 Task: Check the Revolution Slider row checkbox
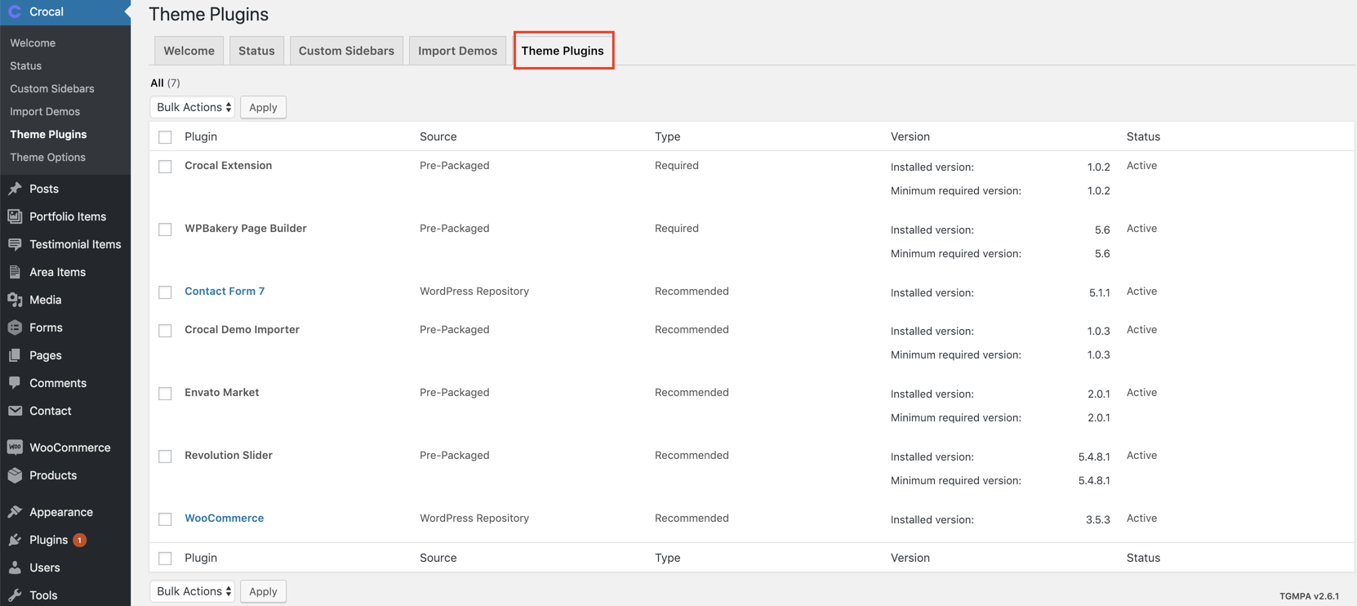pos(165,457)
